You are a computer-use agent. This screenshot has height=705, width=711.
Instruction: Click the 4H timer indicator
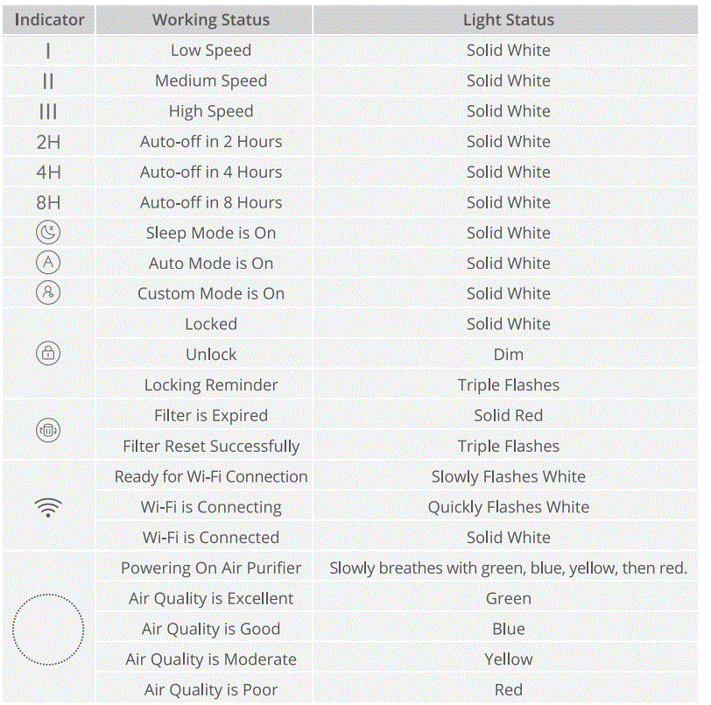48,173
